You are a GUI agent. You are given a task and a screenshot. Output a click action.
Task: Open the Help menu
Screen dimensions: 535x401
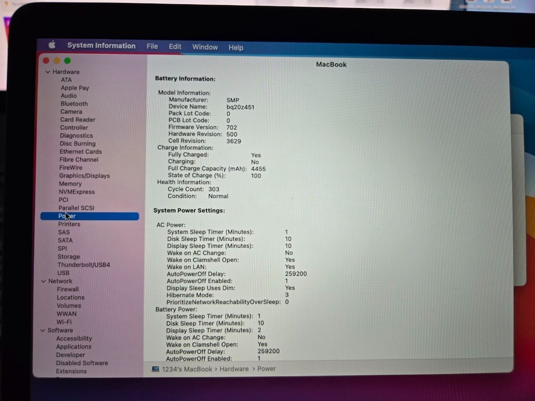(236, 47)
